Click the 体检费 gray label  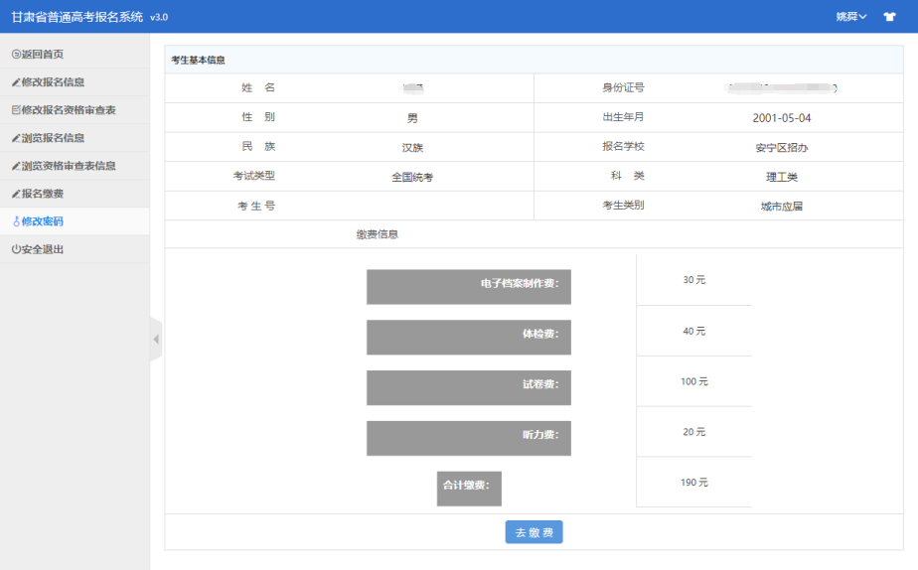(x=469, y=337)
